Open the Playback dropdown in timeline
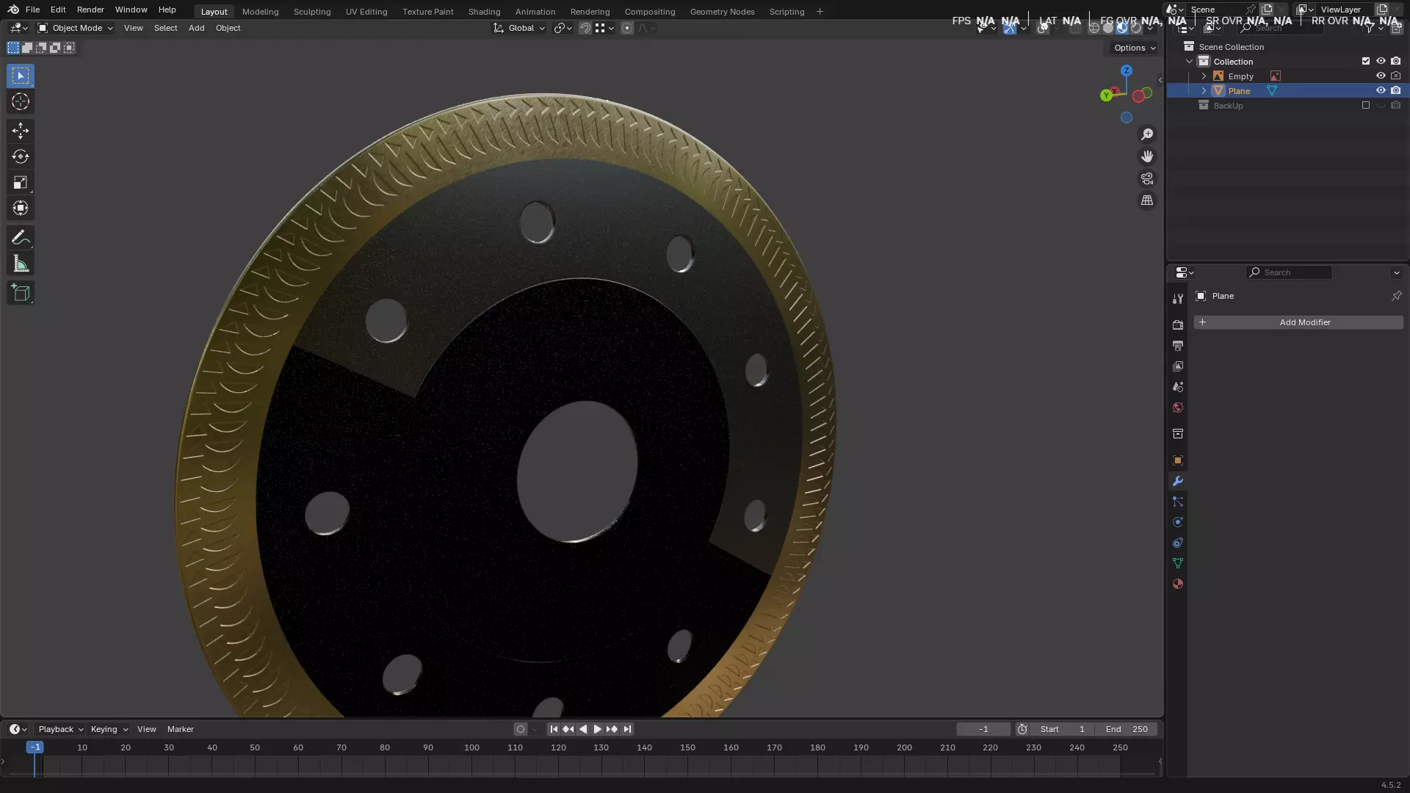This screenshot has height=793, width=1410. (x=60, y=729)
